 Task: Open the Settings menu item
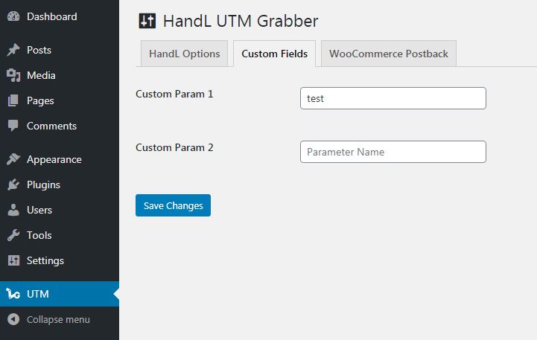(45, 260)
